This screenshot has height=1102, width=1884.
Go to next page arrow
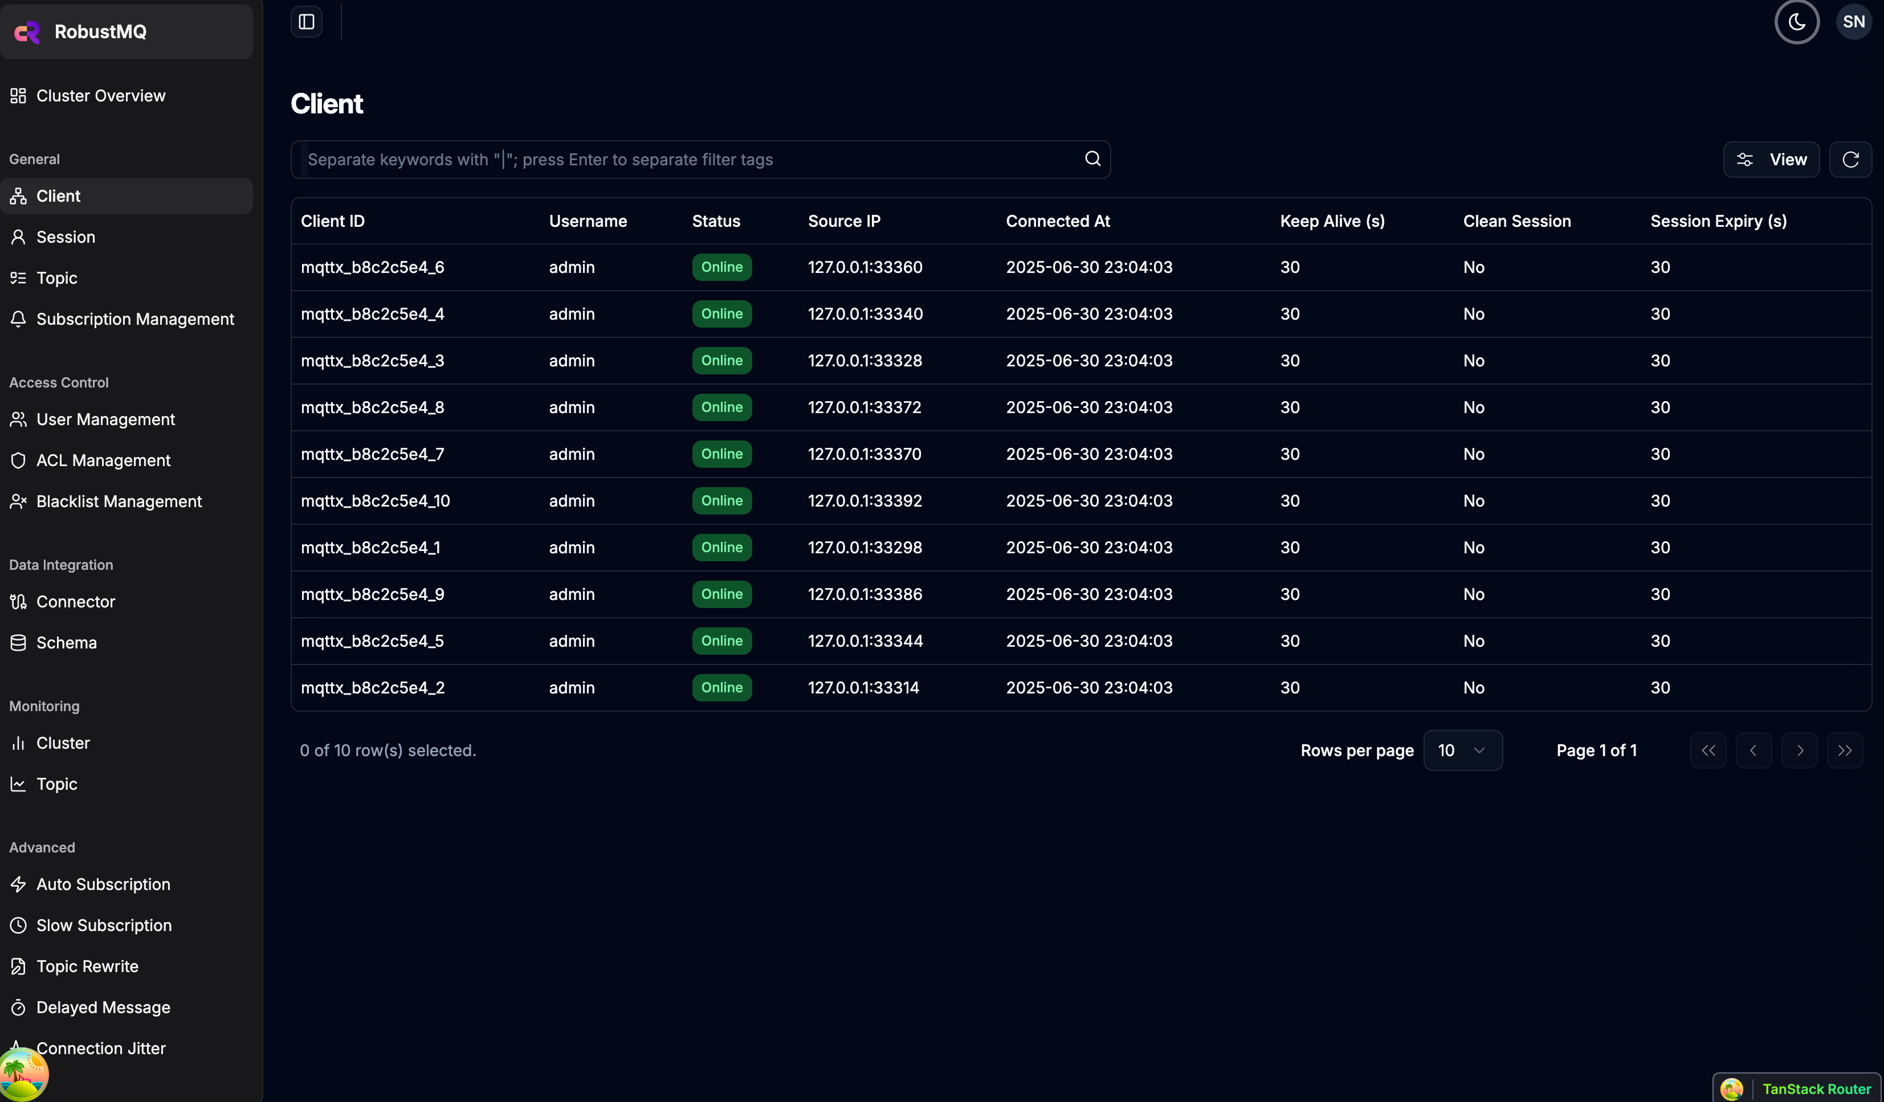click(1799, 750)
